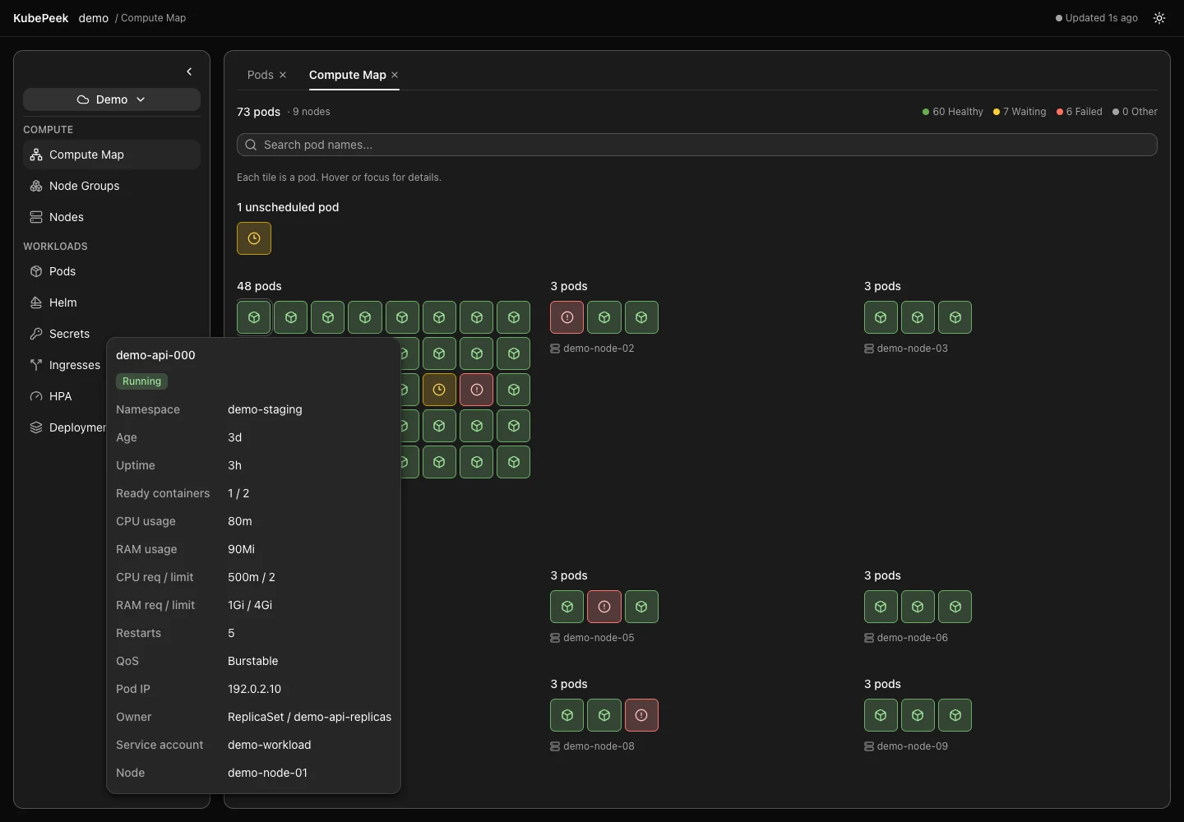Select the yellow waiting tile in 48-pod group
Image resolution: width=1184 pixels, height=822 pixels.
click(439, 390)
